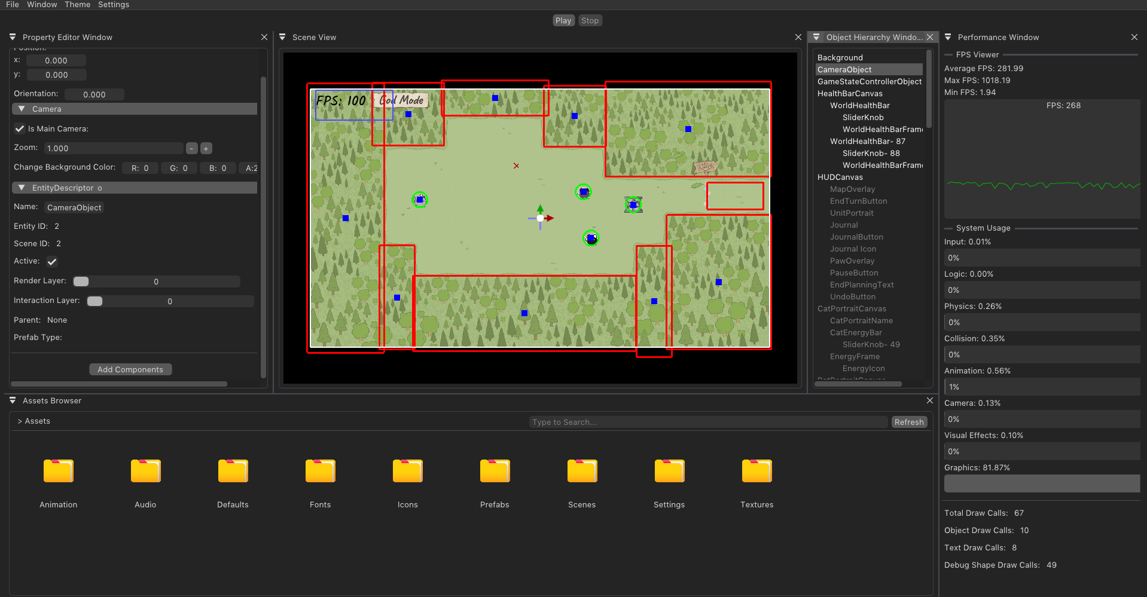The height and width of the screenshot is (597, 1147).
Task: Collapse the EntityDescriptor section
Action: 22,188
